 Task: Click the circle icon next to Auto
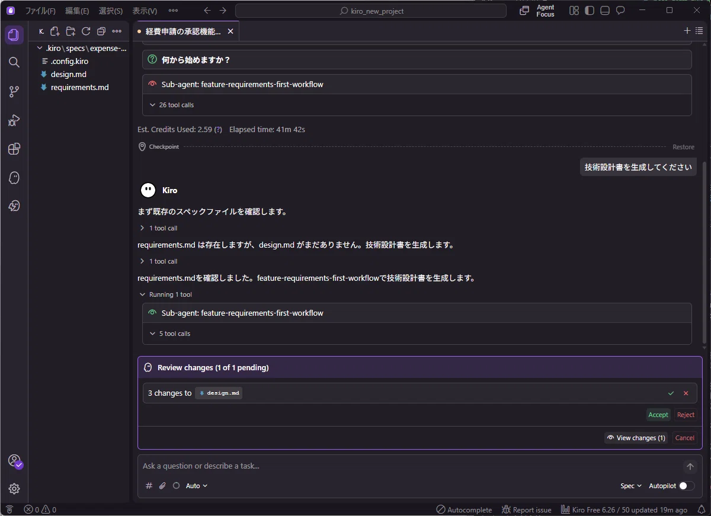[176, 486]
